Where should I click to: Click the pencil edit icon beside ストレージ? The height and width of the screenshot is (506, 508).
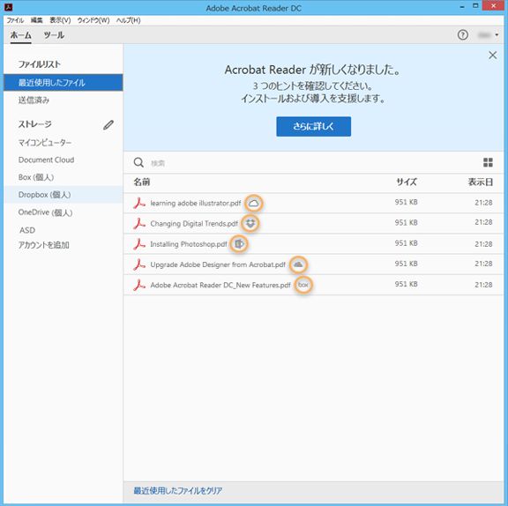tap(108, 124)
